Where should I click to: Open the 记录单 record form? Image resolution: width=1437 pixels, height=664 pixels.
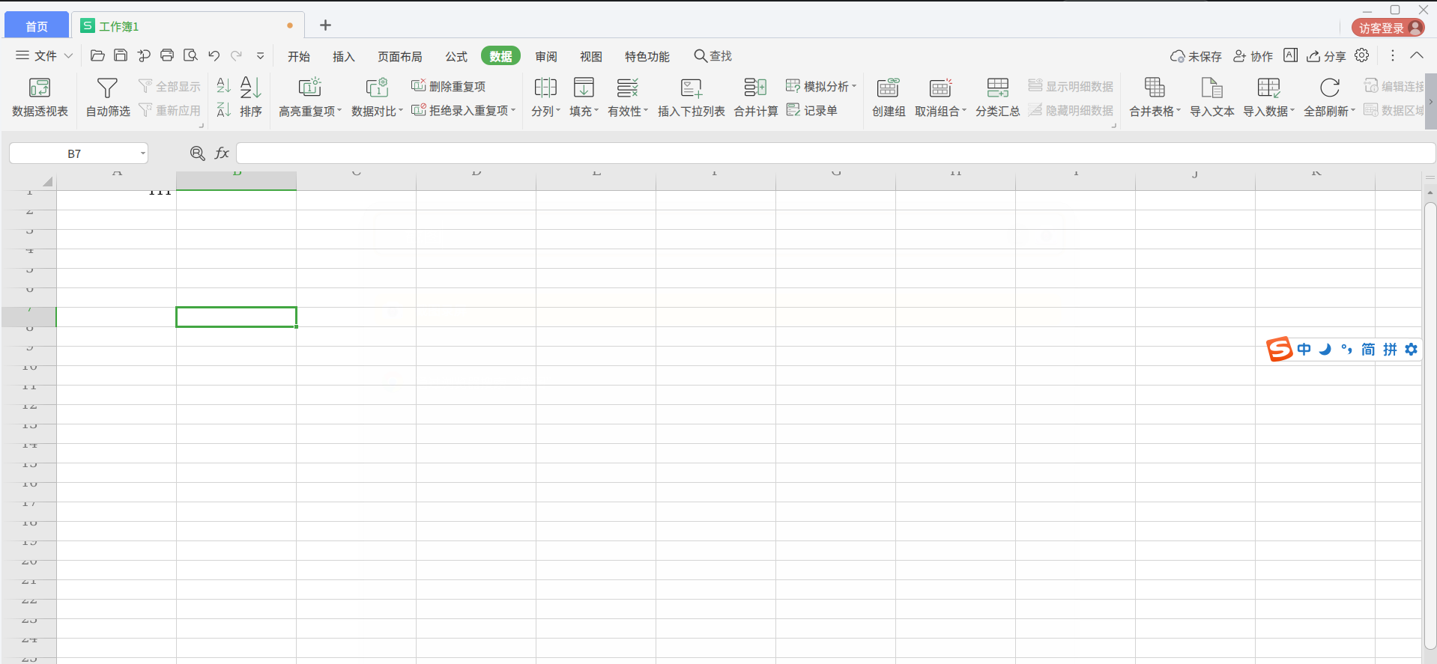tap(812, 110)
